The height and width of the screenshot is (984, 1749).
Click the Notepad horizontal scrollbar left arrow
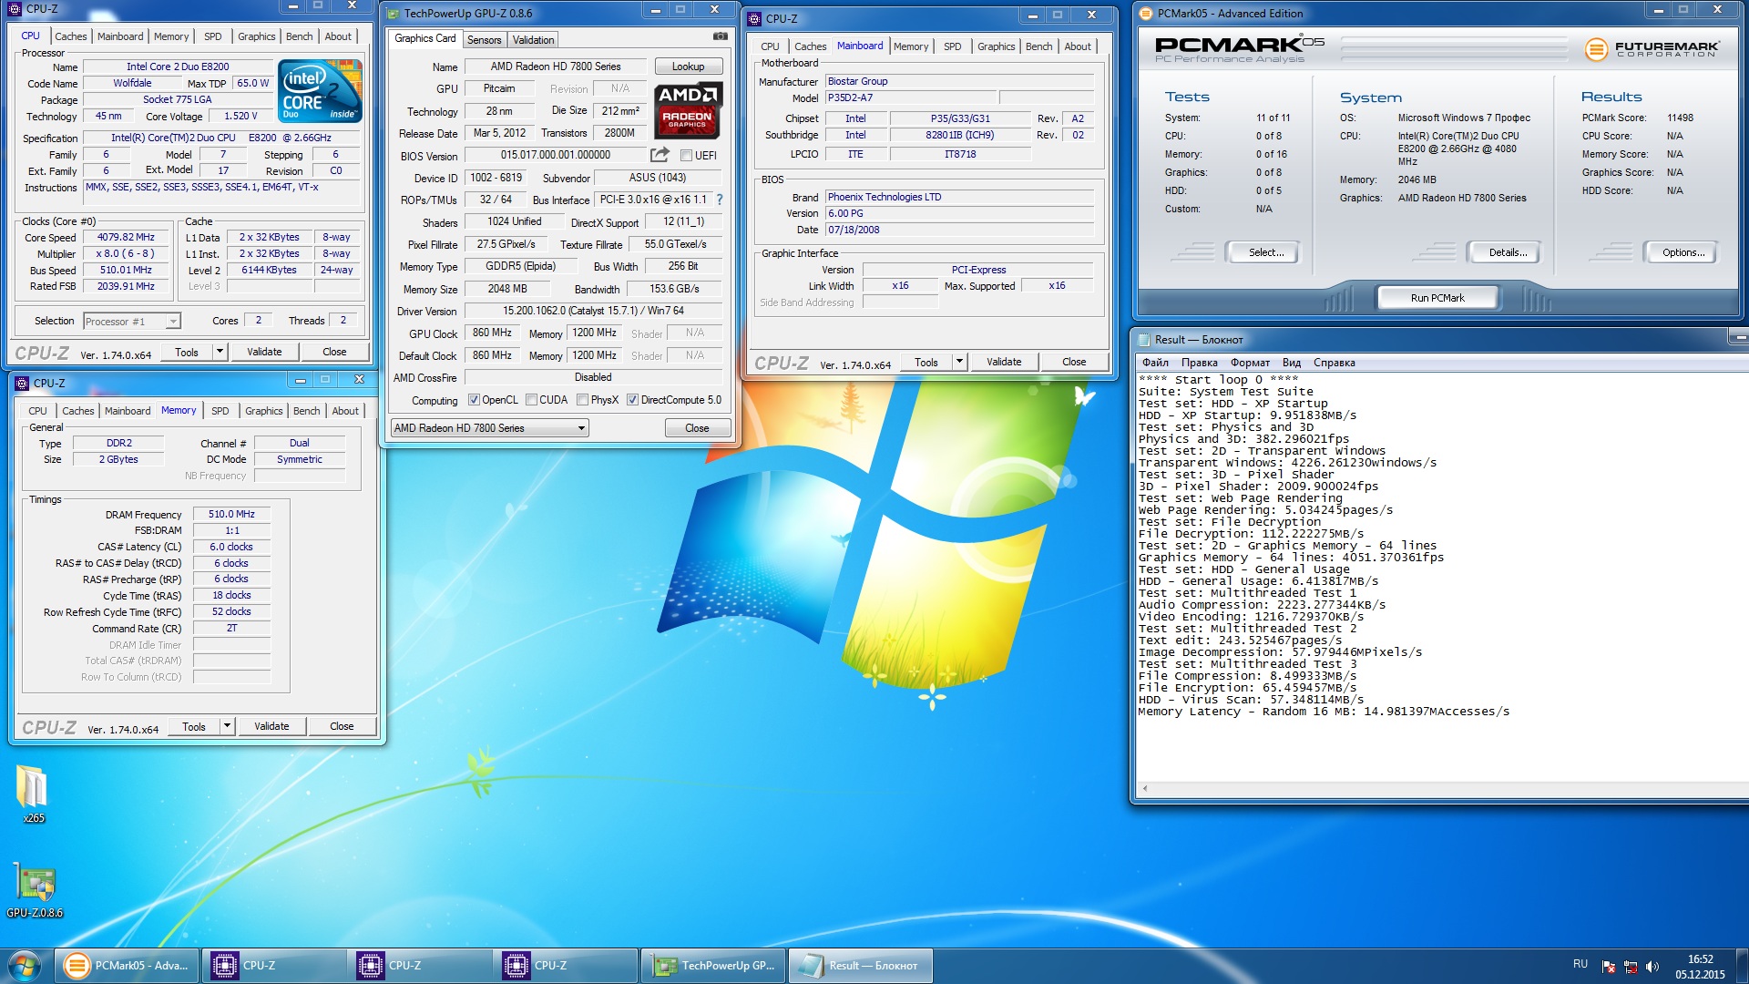tap(1144, 789)
